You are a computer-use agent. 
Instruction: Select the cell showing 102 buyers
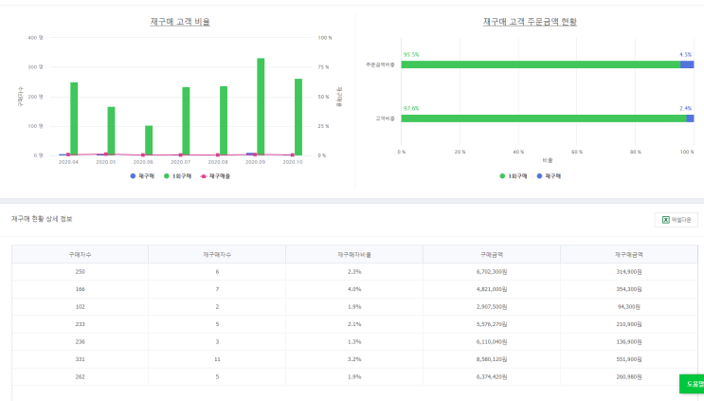click(x=80, y=307)
